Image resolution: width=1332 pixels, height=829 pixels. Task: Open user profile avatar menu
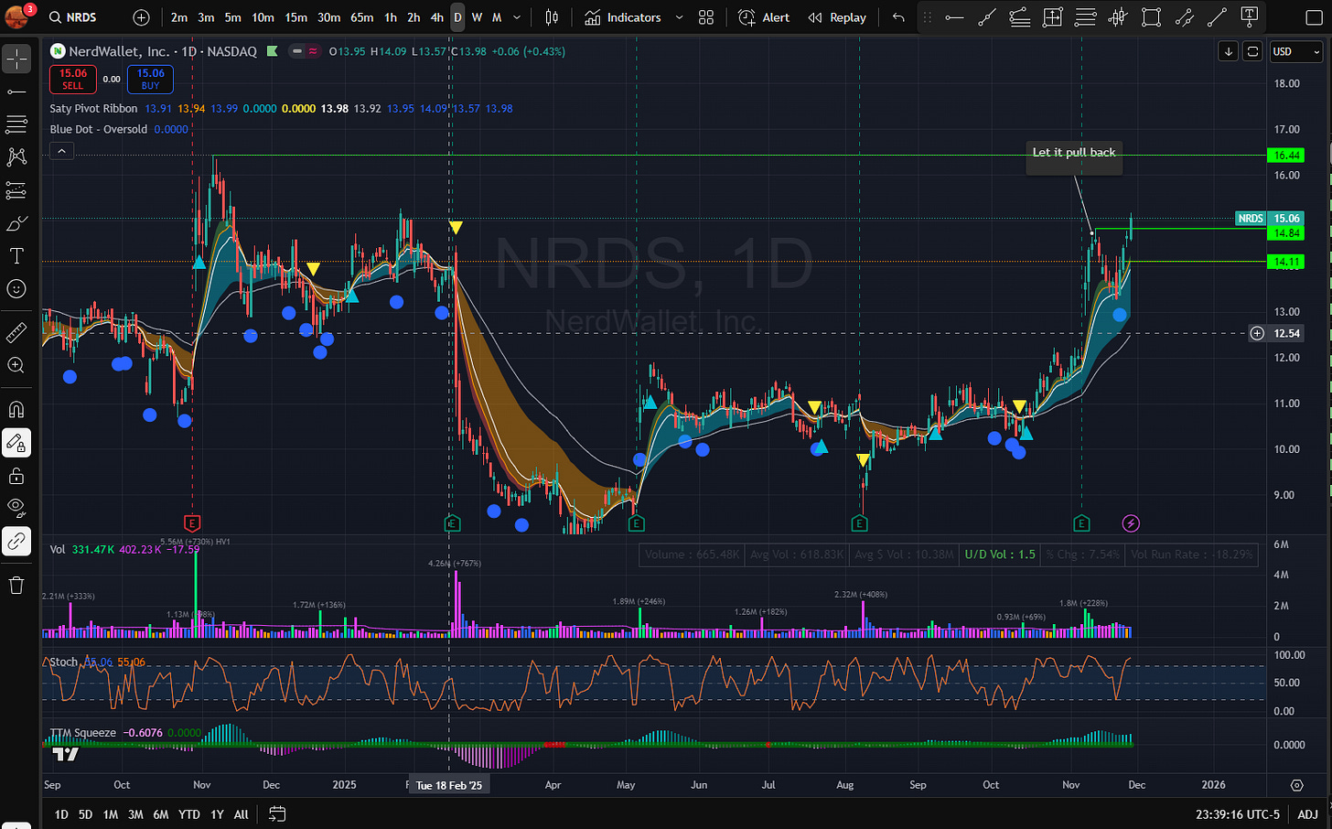tap(17, 16)
